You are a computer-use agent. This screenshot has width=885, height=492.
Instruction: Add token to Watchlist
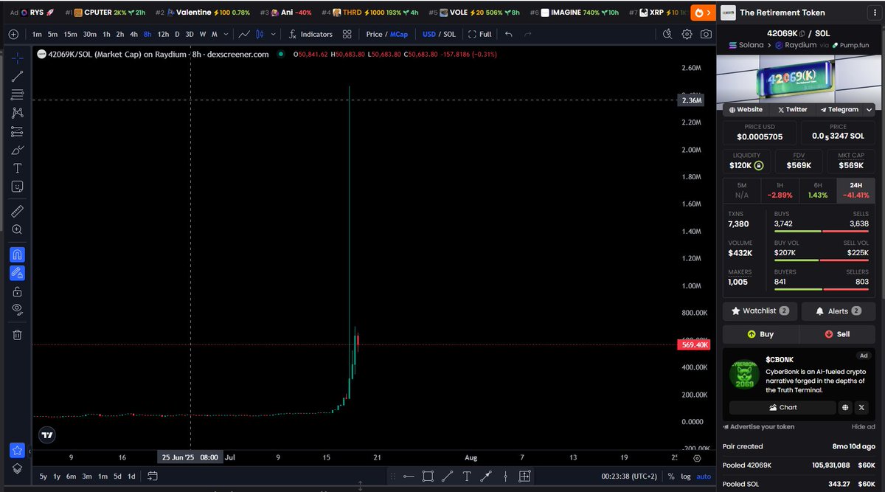(760, 311)
